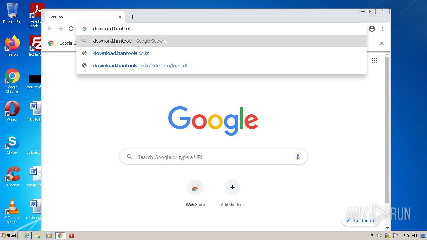The width and height of the screenshot is (427, 240).
Task: Open the Google apps grid icon
Action: 375,61
